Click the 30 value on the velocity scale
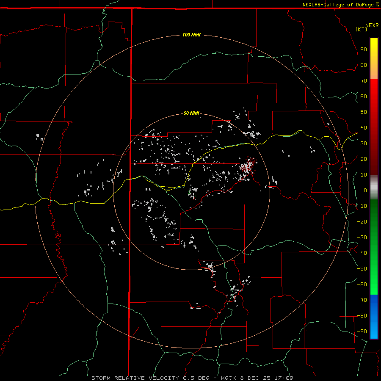 pos(364,144)
